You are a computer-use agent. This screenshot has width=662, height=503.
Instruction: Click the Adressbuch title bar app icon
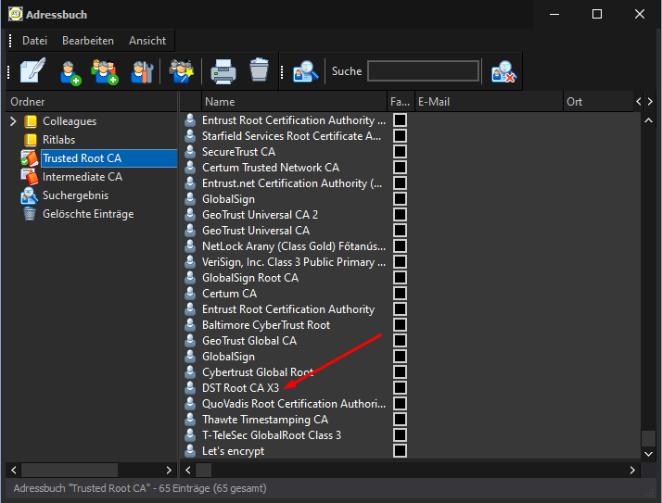click(x=15, y=14)
